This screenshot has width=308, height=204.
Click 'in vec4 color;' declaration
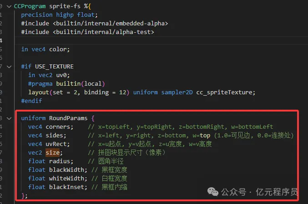click(x=45, y=49)
